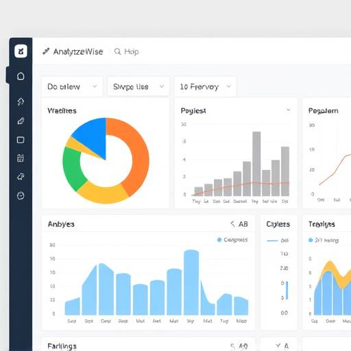Click the search magnifier icon
The width and height of the screenshot is (351, 351).
[x=117, y=51]
